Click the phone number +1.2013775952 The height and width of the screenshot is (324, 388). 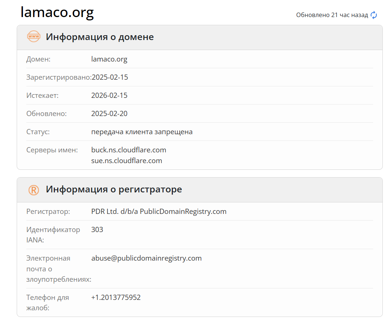click(116, 297)
